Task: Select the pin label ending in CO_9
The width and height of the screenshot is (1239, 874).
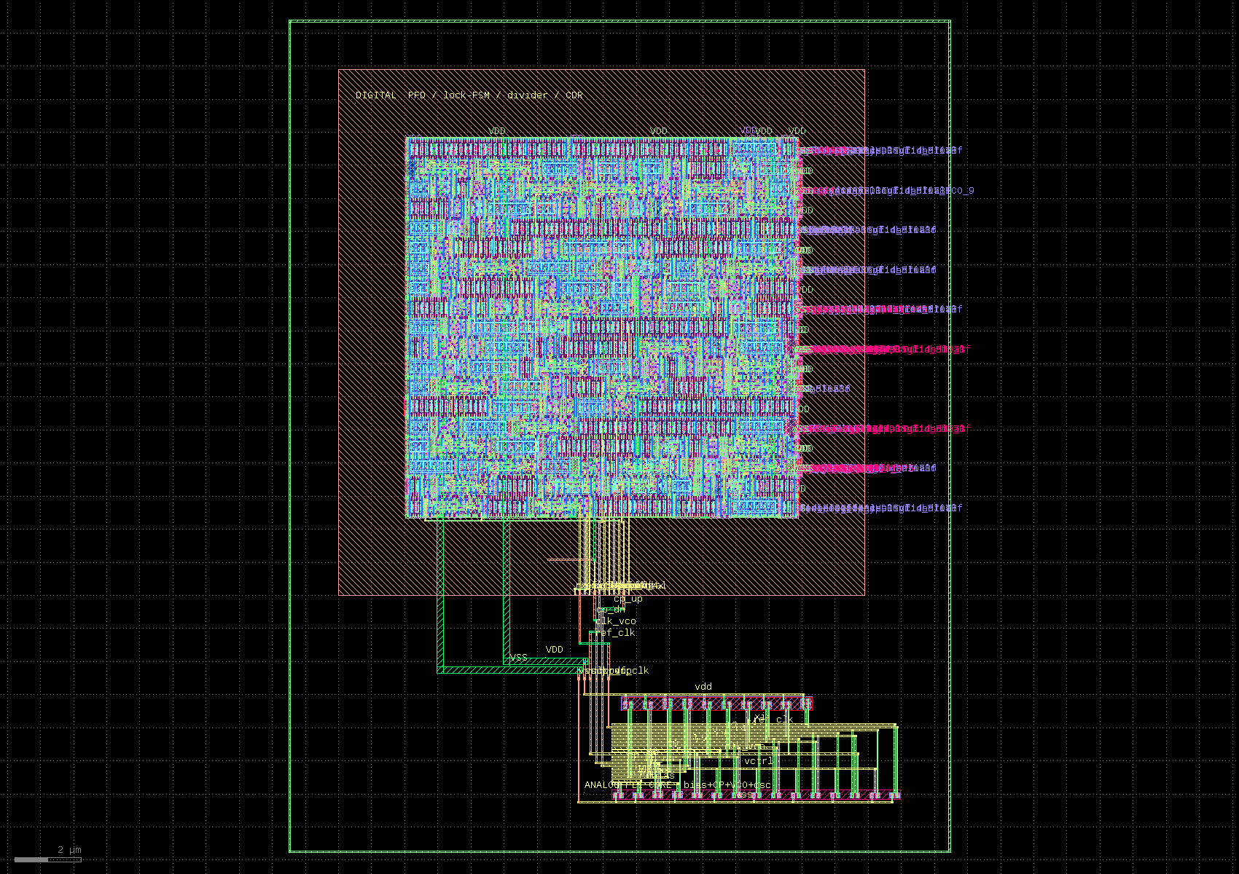Action: click(888, 191)
